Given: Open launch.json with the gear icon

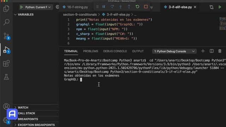Looking at the screenshot, I should coord(57,7).
